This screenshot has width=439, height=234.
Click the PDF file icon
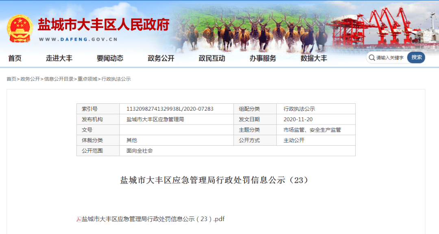pyautogui.click(x=79, y=219)
